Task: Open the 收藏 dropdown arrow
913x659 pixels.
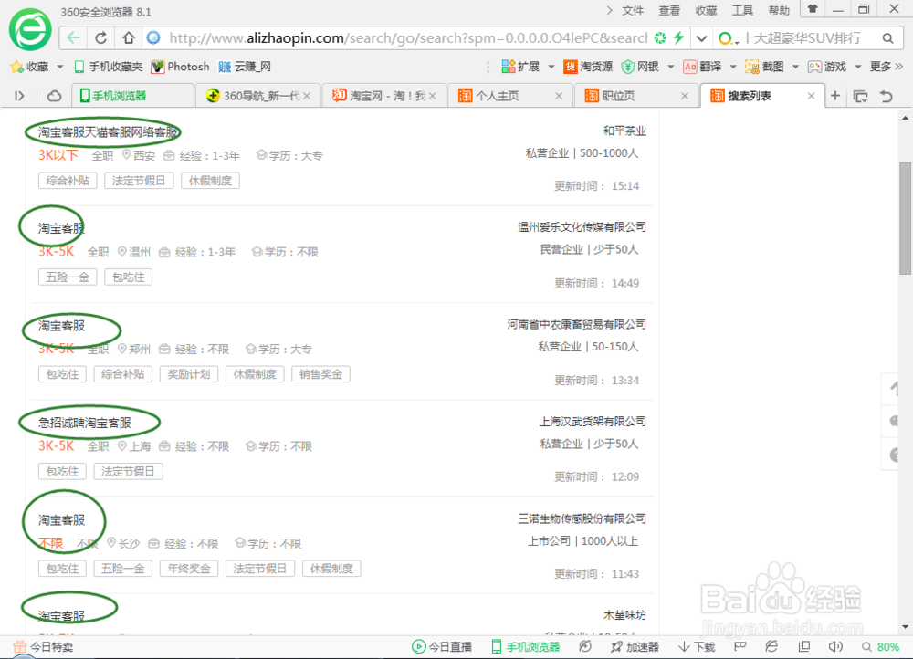Action: pos(60,67)
